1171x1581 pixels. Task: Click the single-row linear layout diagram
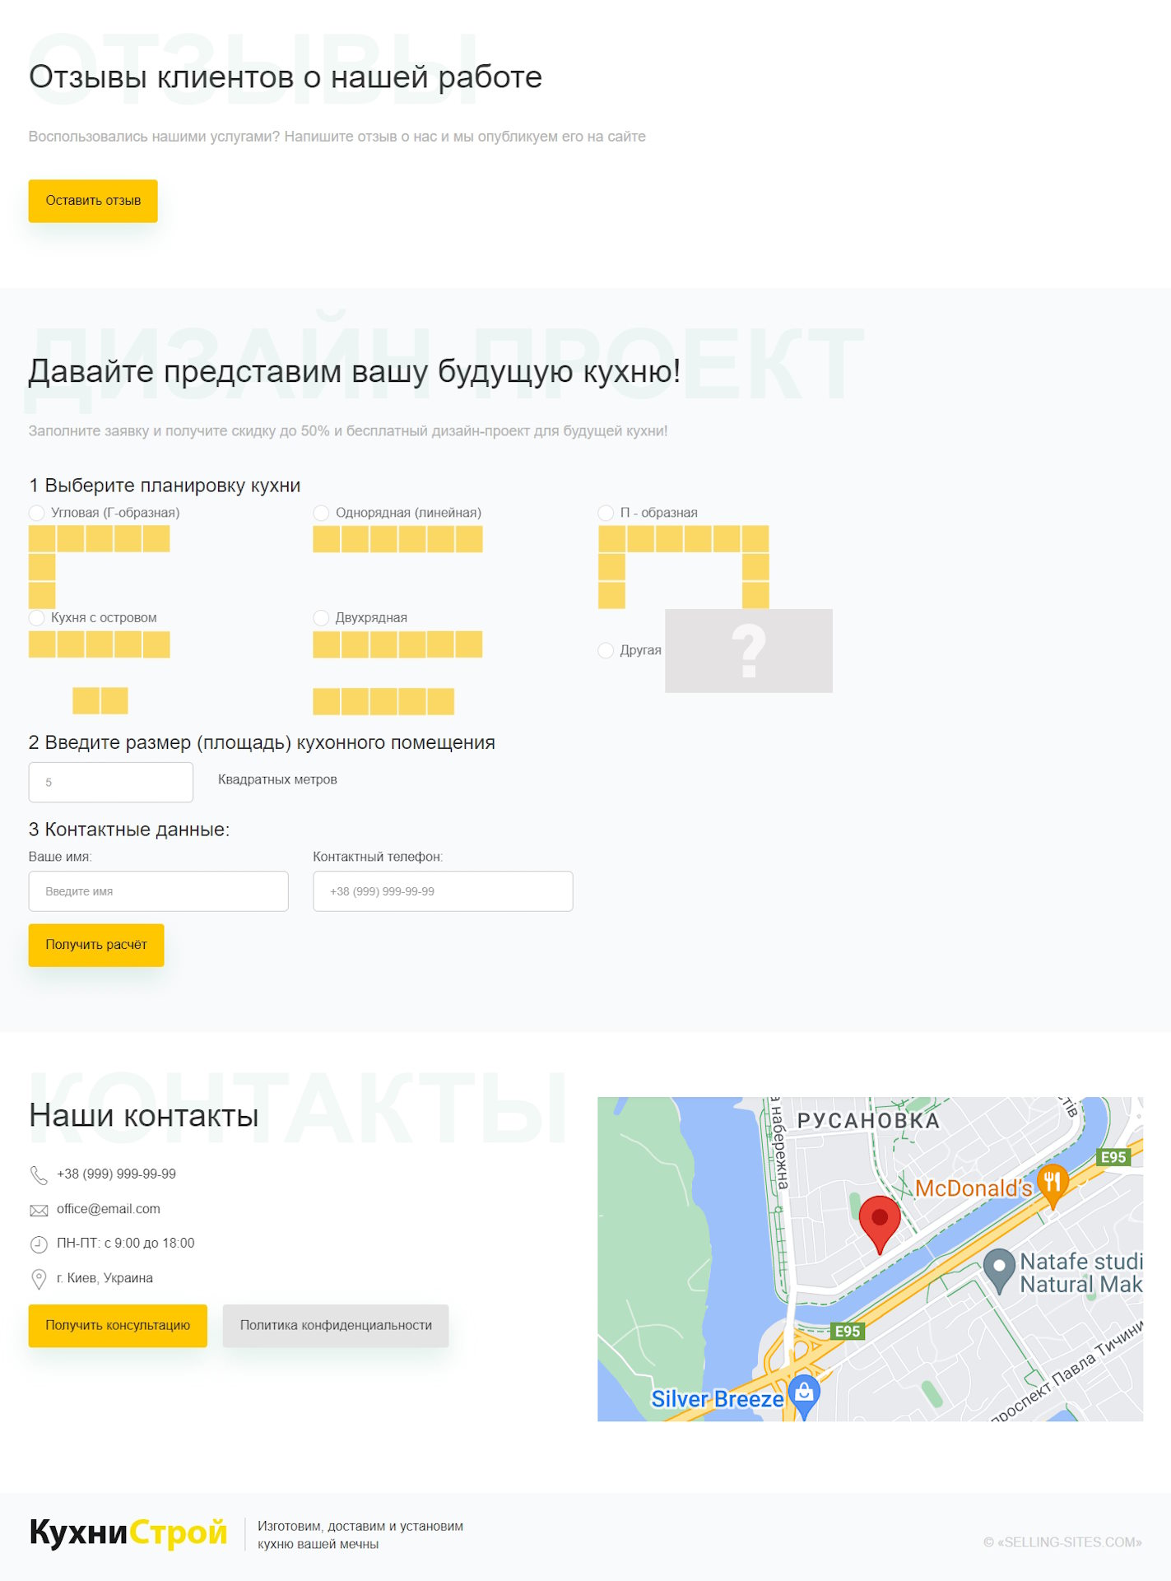click(397, 539)
